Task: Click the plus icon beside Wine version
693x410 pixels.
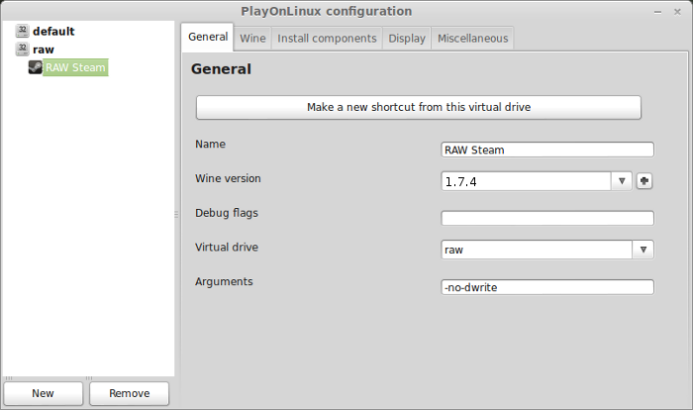Action: (644, 181)
